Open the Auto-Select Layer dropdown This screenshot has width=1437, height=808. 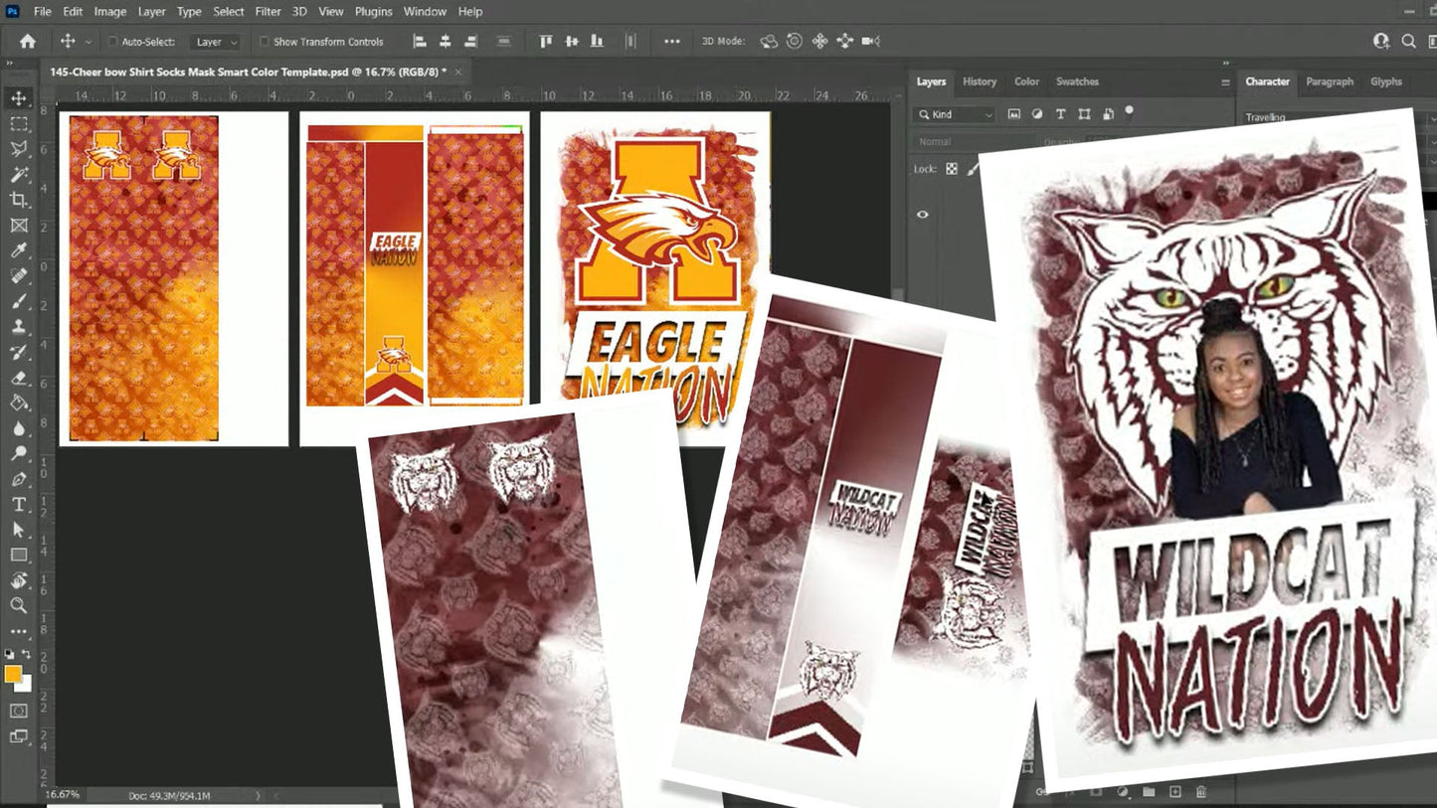click(x=216, y=42)
